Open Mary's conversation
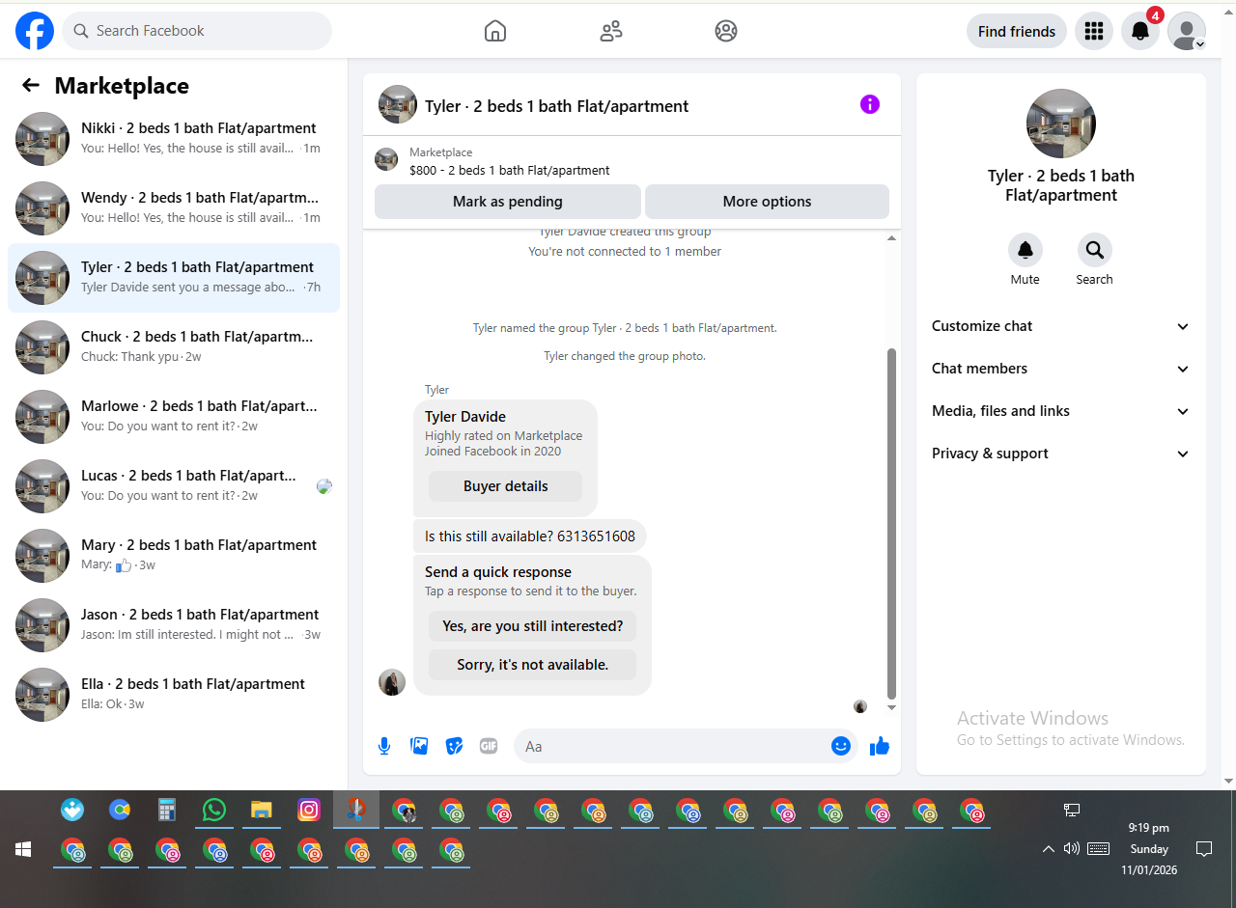 [174, 556]
